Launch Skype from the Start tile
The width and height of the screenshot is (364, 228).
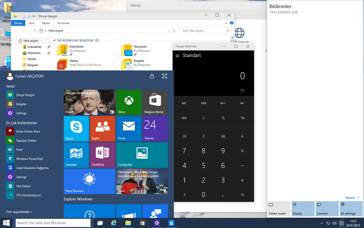[76, 129]
